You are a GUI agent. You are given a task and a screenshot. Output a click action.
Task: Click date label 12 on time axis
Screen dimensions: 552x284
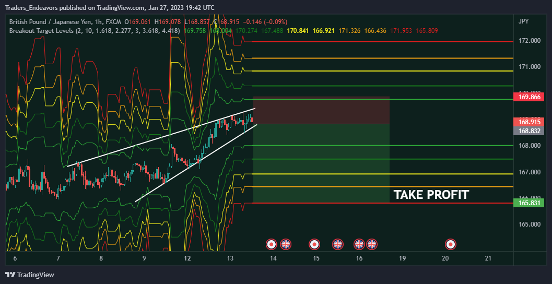click(187, 258)
